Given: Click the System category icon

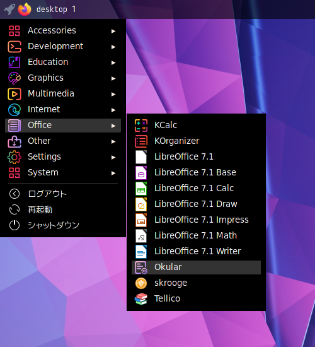Looking at the screenshot, I should point(14,173).
